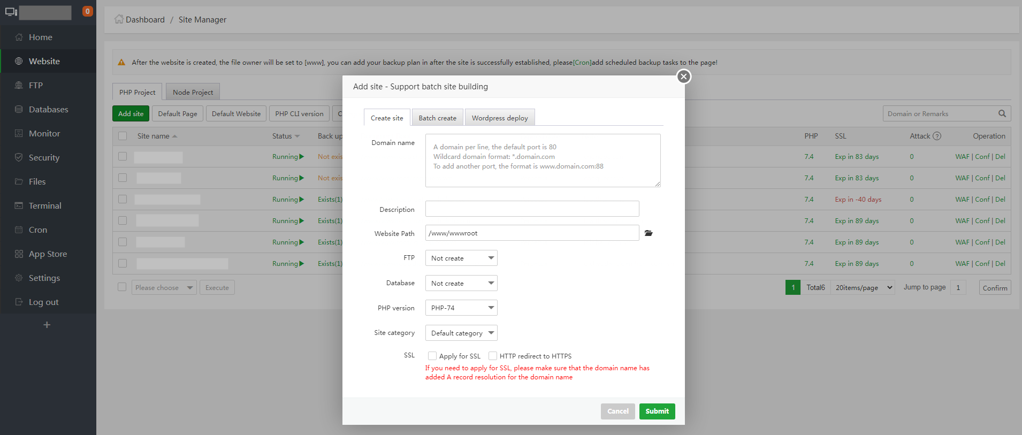Click the Cron link in notice
This screenshot has height=435, width=1022.
coord(582,63)
